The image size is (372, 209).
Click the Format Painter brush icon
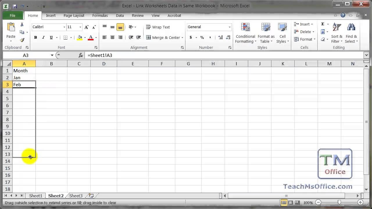coord(22,40)
